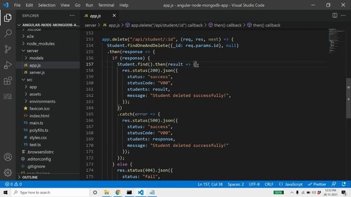Image resolution: width=351 pixels, height=197 pixels.
Task: Click server breadcrumb segment
Action: (90, 25)
